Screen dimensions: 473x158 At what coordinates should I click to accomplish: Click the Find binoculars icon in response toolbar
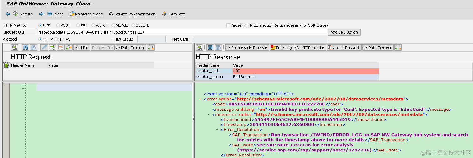click(210, 48)
